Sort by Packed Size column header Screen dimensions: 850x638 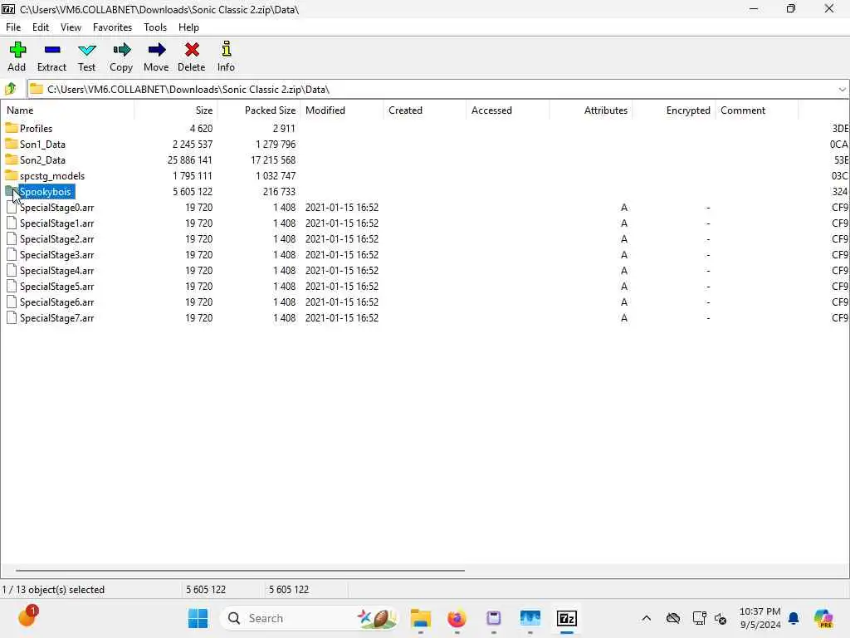(x=259, y=110)
